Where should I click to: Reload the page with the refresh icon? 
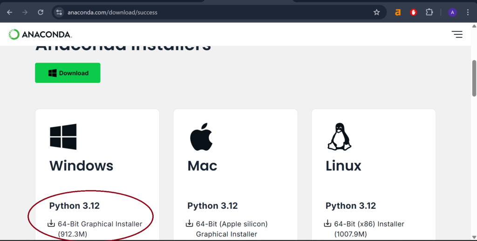(41, 13)
